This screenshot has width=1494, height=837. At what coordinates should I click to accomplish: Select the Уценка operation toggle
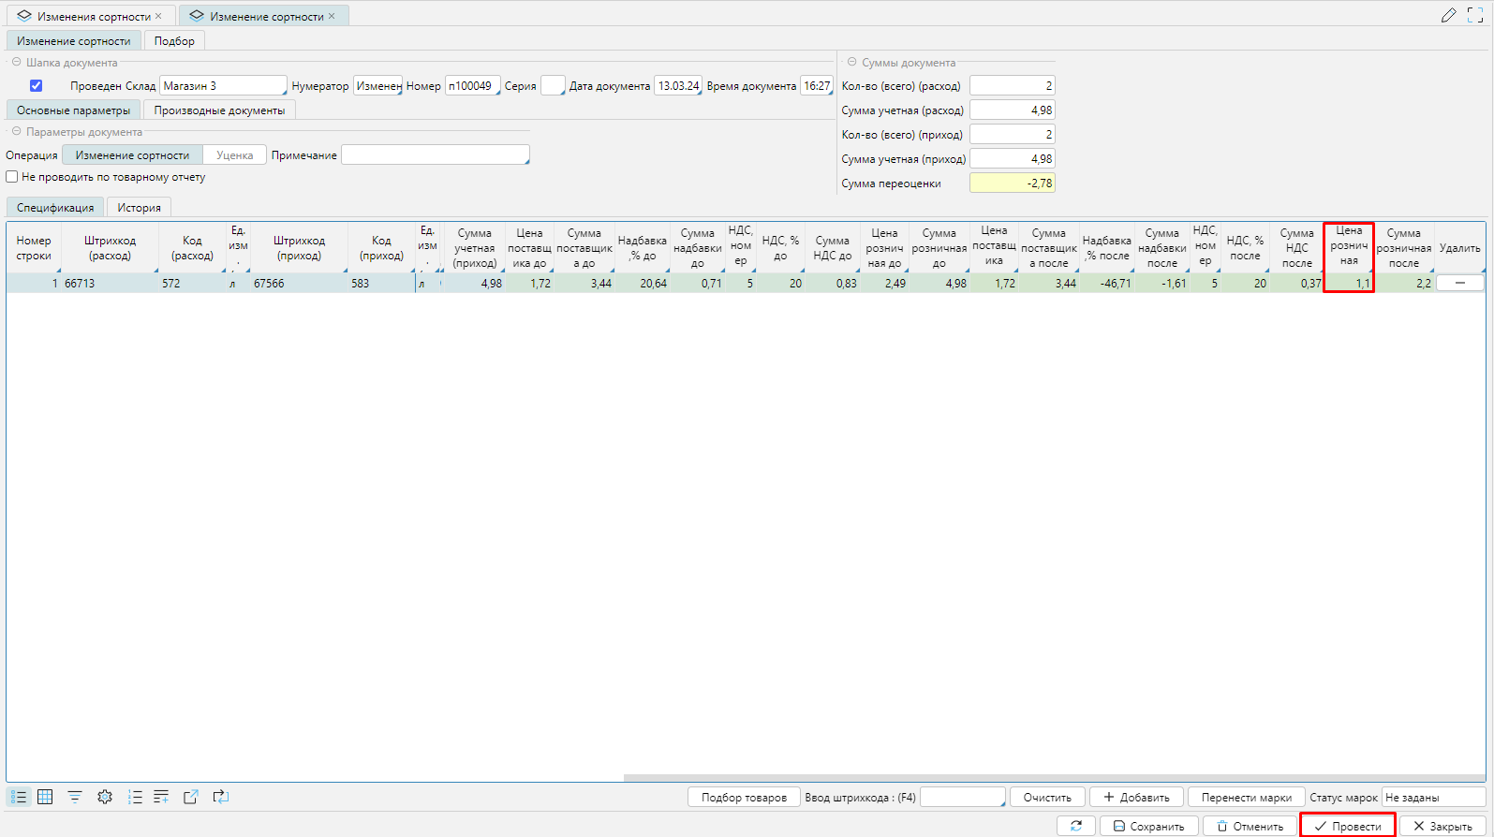[234, 155]
